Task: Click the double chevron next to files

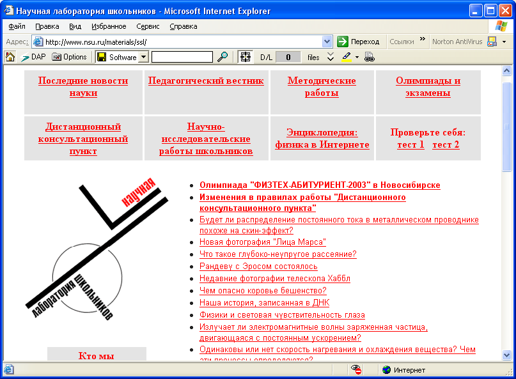Action: tap(331, 57)
